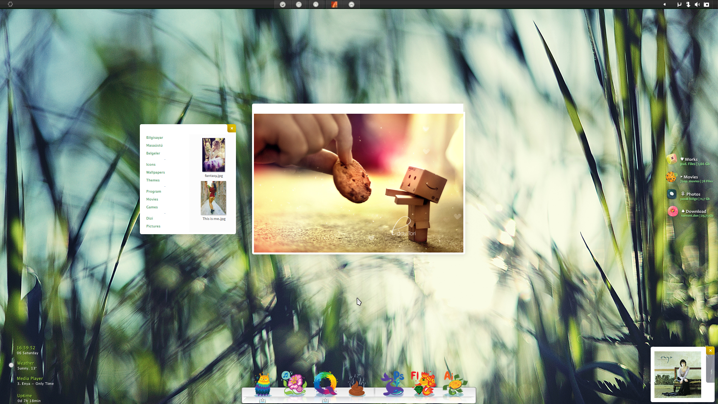The height and width of the screenshot is (404, 718).
Task: Click the Photos label text
Action: [x=693, y=194]
